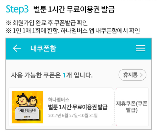Tap the 제휴쿠폰(쿠폰발급) coupon stub
This screenshot has width=158, height=134.
(x=132, y=107)
